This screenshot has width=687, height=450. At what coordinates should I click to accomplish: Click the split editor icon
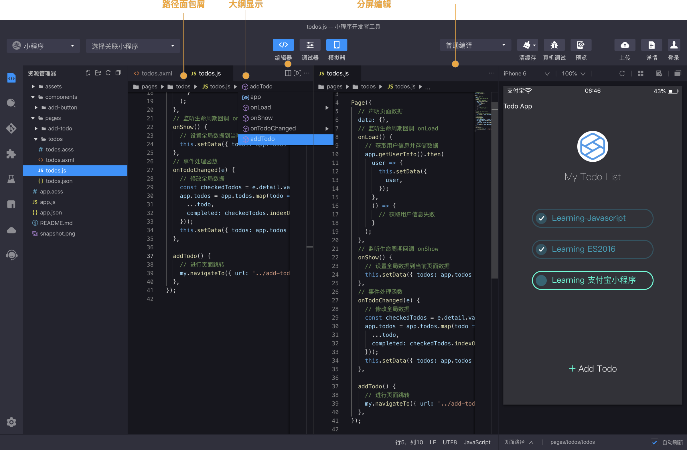288,73
